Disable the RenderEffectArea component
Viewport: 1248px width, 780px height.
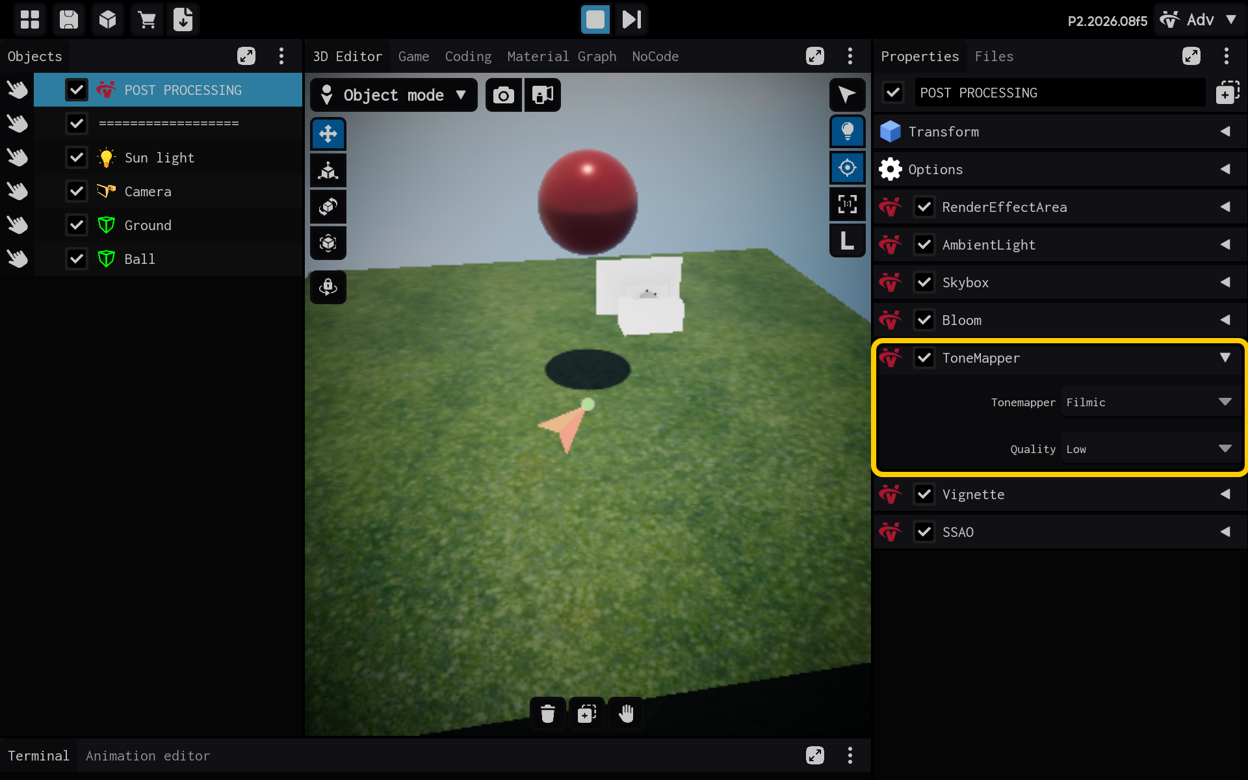pyautogui.click(x=924, y=207)
